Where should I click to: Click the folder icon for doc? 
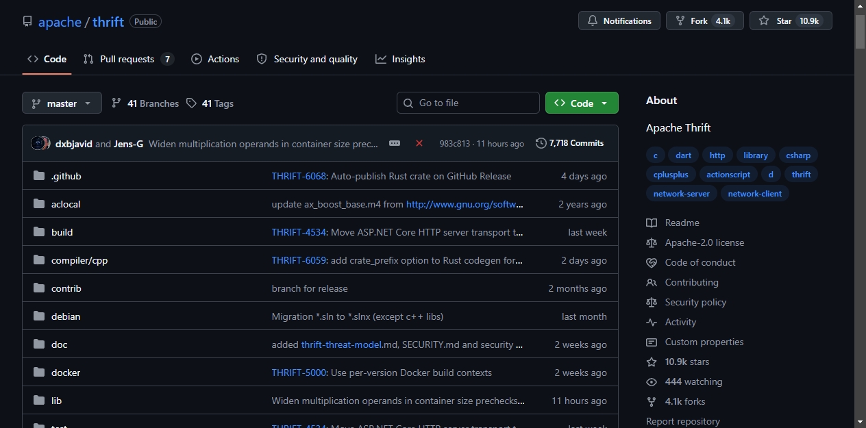[39, 344]
